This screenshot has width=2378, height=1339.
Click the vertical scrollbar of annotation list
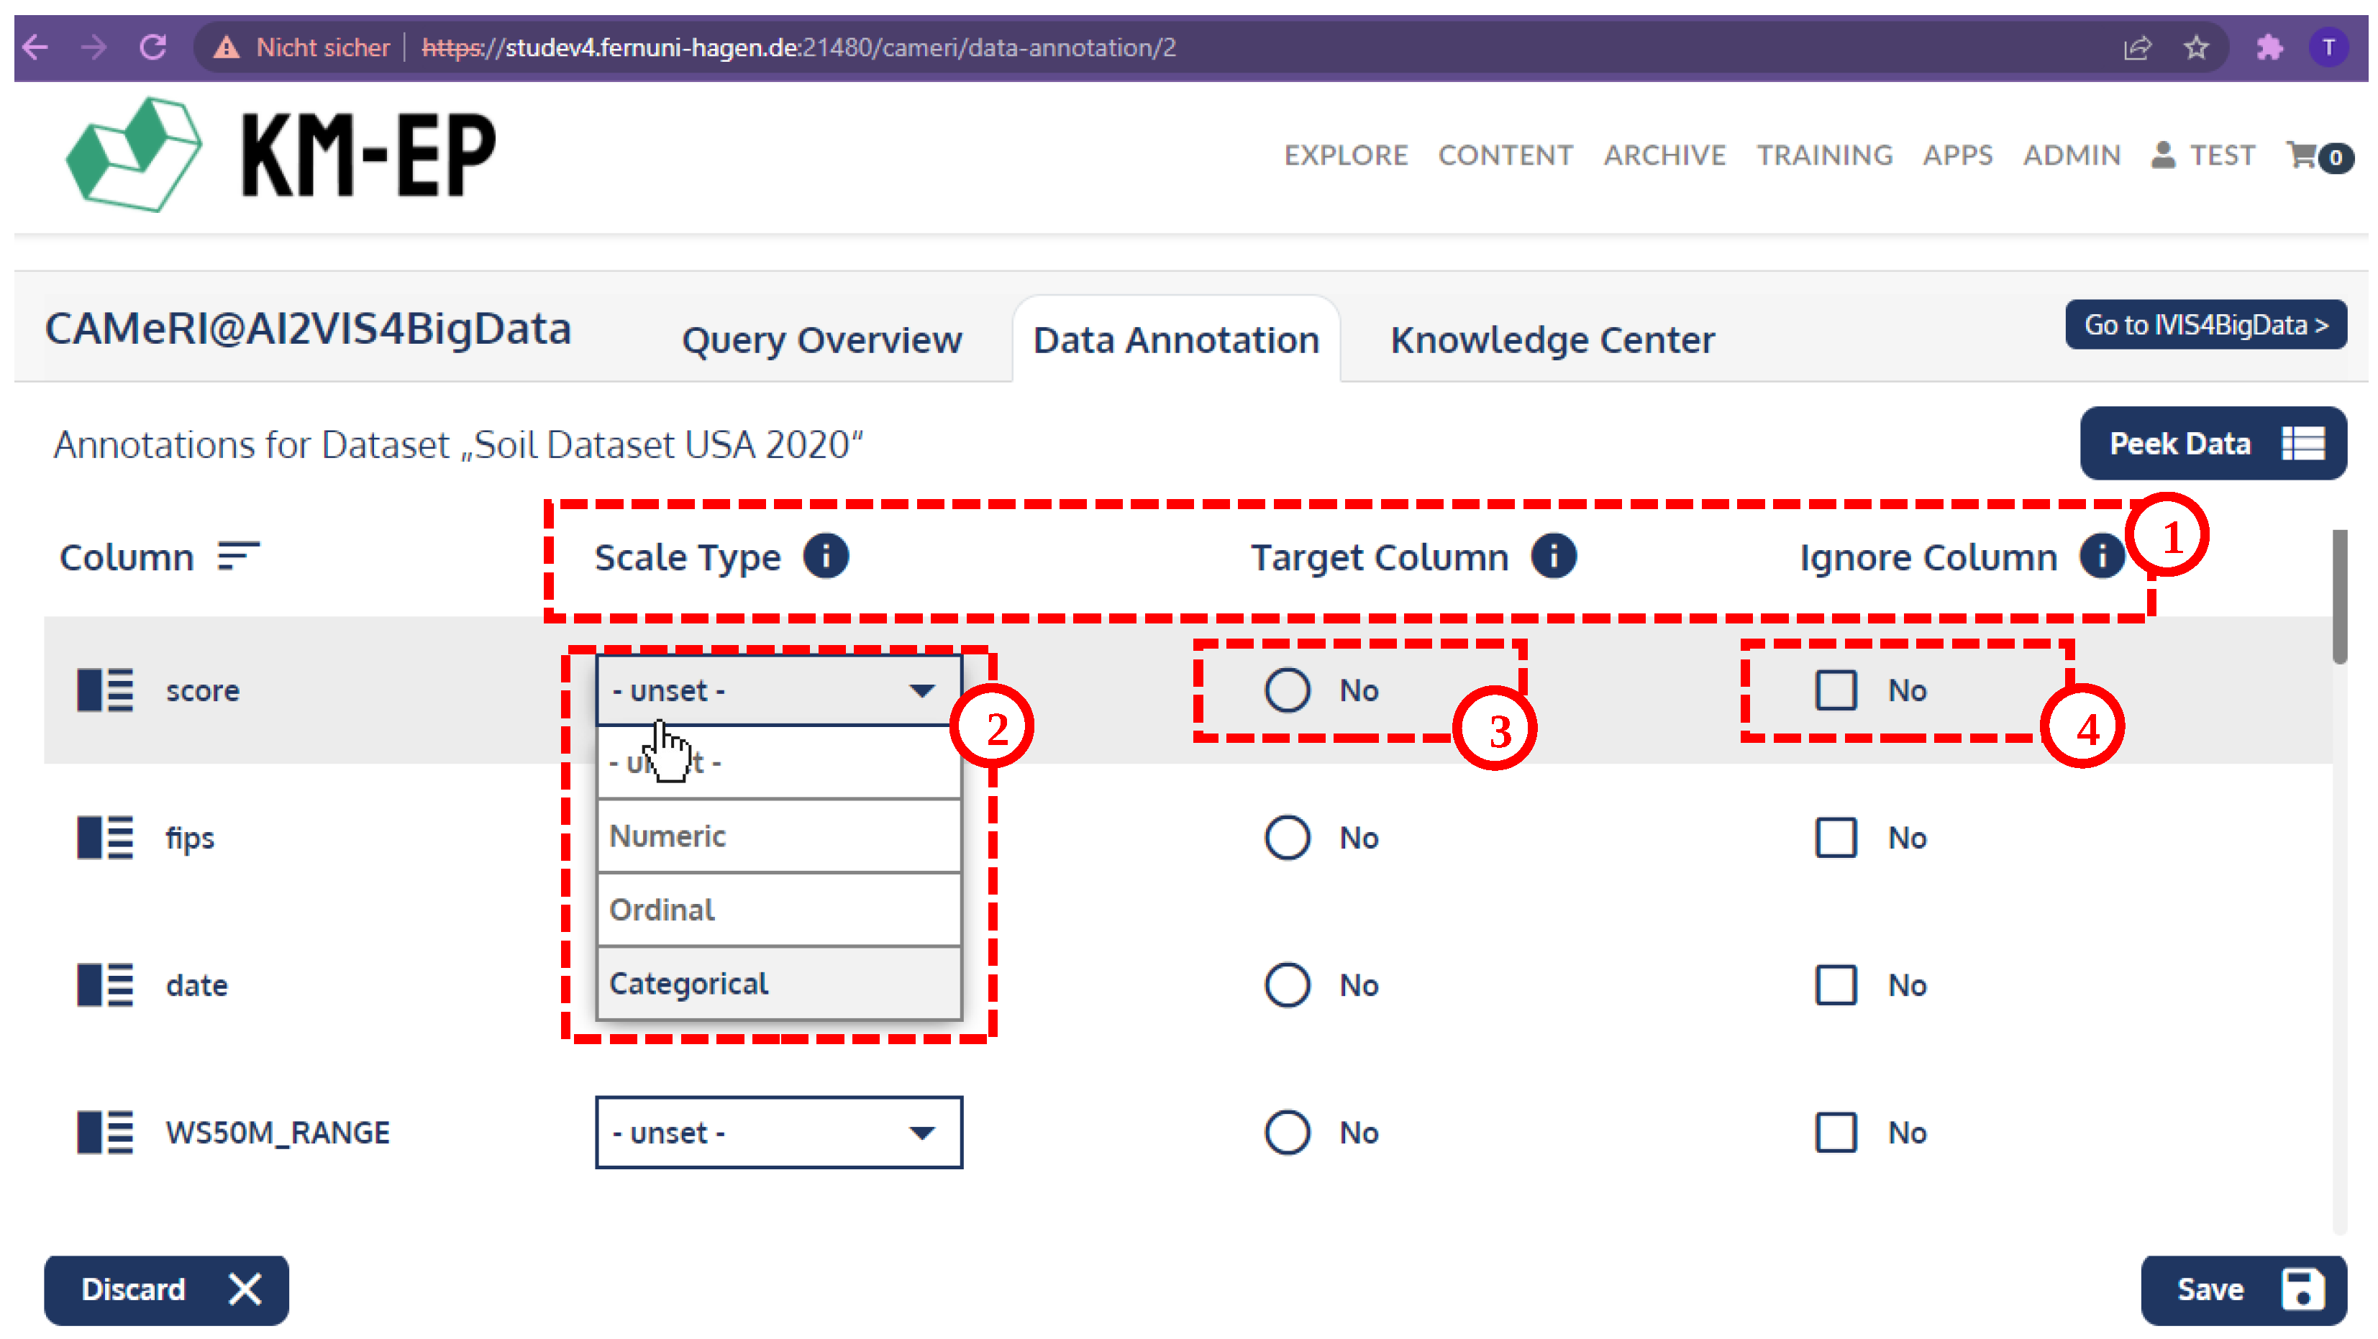[x=2338, y=597]
